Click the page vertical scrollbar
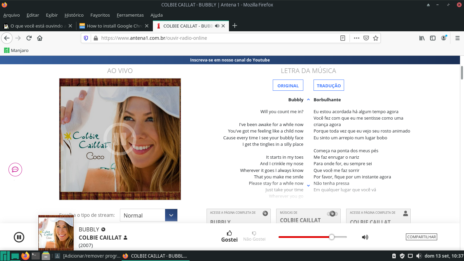Screen dimensions: 464x261 coord(462,73)
